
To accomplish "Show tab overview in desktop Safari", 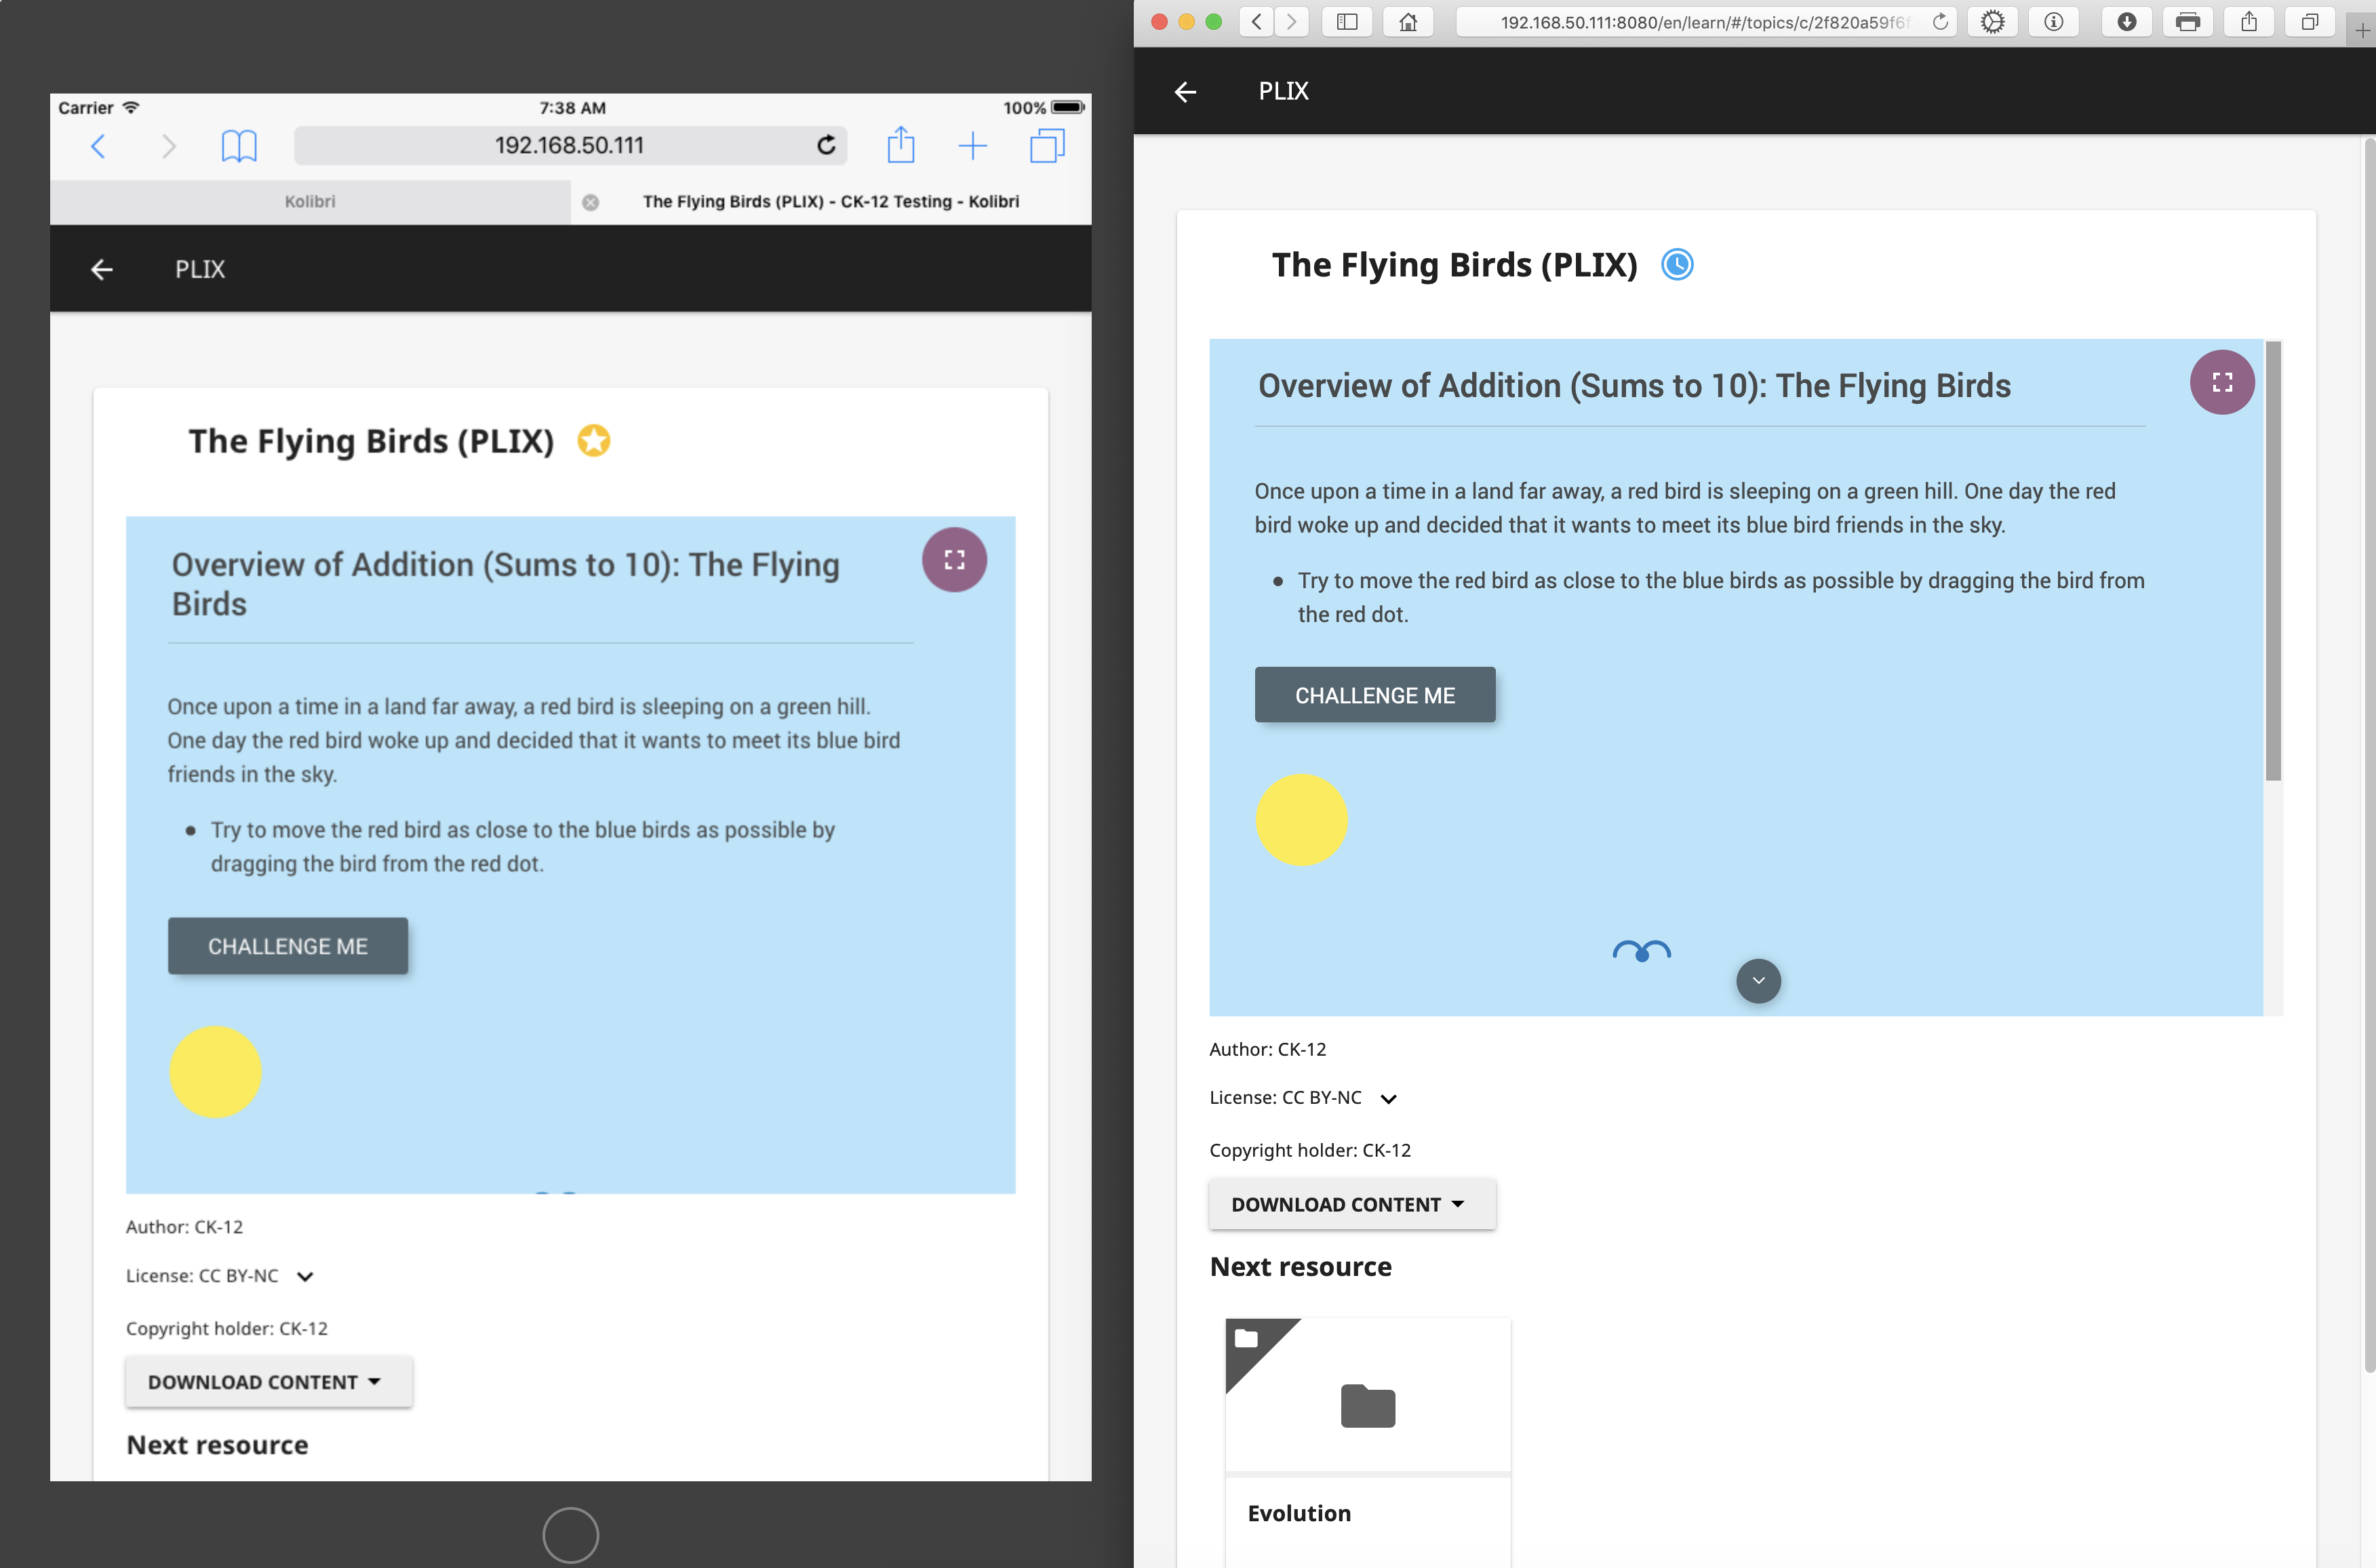I will pyautogui.click(x=2310, y=22).
